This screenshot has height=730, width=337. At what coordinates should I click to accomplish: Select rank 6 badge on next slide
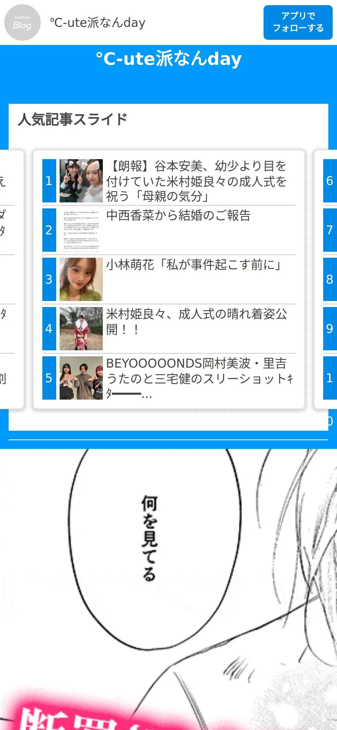pyautogui.click(x=330, y=181)
